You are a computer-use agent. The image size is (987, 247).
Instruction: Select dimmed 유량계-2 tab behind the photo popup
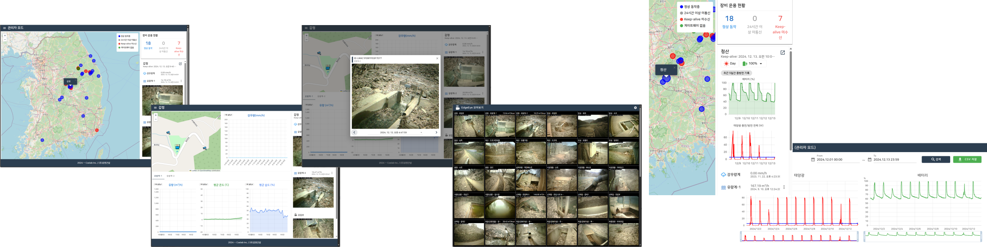tap(321, 97)
